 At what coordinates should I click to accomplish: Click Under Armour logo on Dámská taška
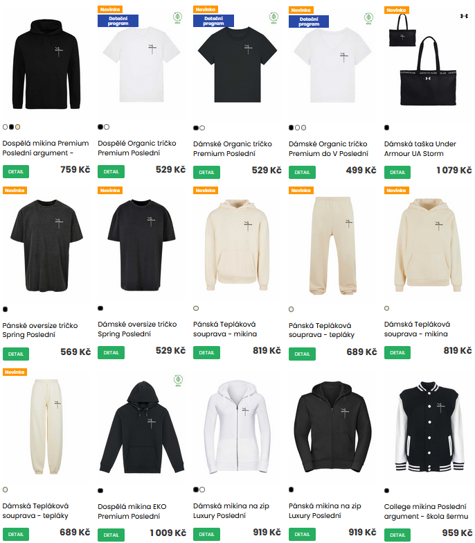tap(464, 16)
